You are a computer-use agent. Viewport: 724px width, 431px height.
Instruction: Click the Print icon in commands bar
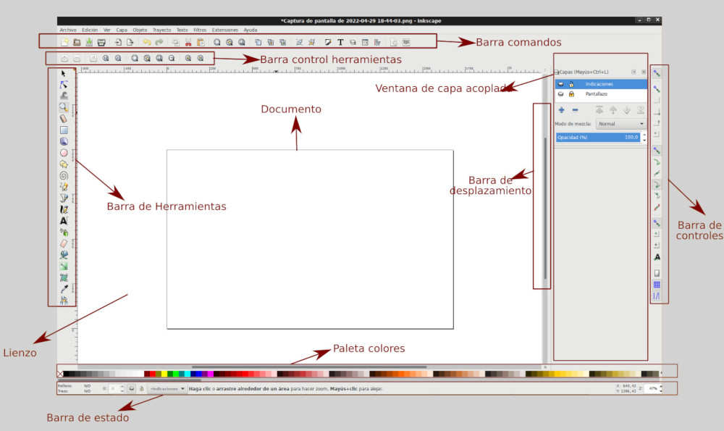pos(101,42)
